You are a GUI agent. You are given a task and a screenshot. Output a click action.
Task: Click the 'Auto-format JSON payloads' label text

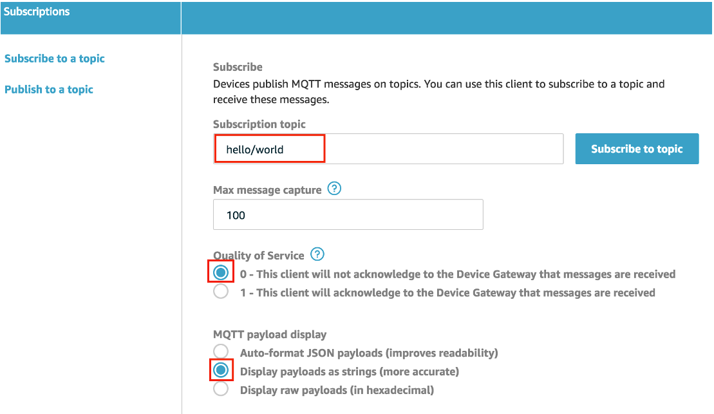coord(369,353)
